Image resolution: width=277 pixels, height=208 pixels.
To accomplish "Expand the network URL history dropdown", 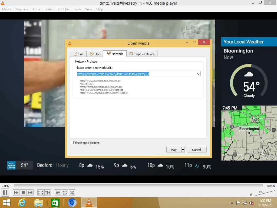I will [x=198, y=74].
